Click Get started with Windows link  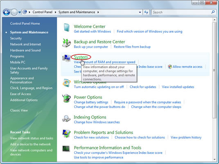click(x=93, y=31)
